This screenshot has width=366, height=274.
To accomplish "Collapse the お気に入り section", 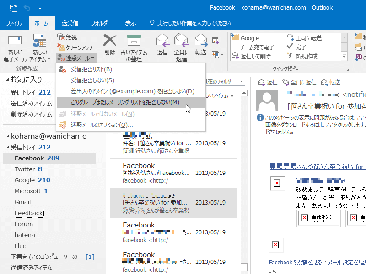I will pos(7,79).
